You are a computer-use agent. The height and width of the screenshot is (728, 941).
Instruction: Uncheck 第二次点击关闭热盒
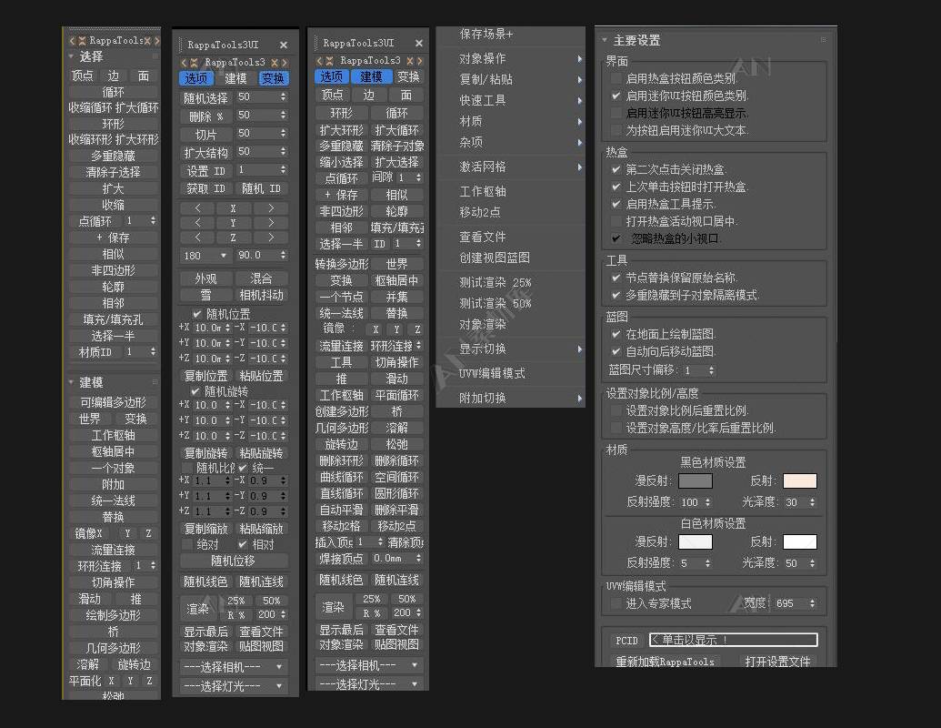click(616, 169)
